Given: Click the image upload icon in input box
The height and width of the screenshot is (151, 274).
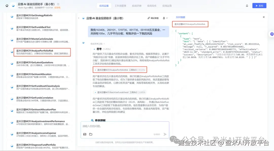Looking at the screenshot, I should (85, 135).
